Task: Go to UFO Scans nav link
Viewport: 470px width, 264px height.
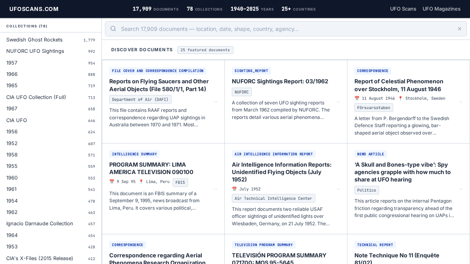Action: tap(403, 9)
